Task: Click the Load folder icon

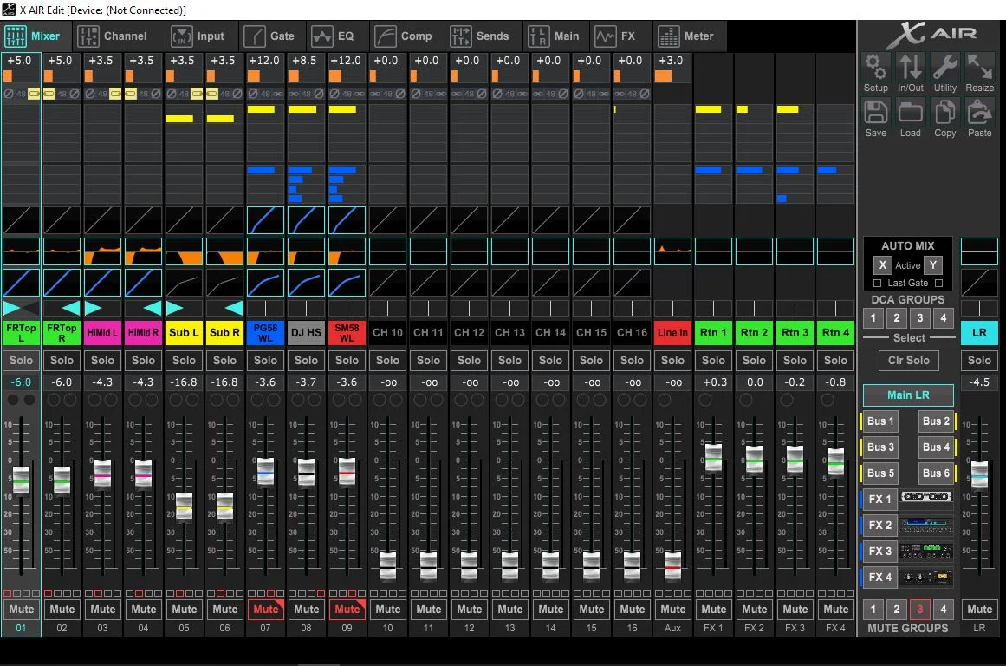Action: click(910, 113)
